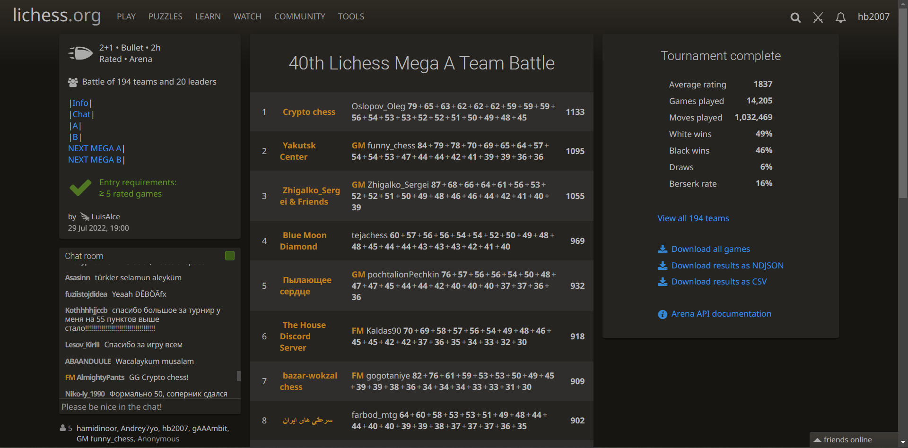Open the COMMUNITY menu
This screenshot has height=448, width=908.
pyautogui.click(x=300, y=17)
